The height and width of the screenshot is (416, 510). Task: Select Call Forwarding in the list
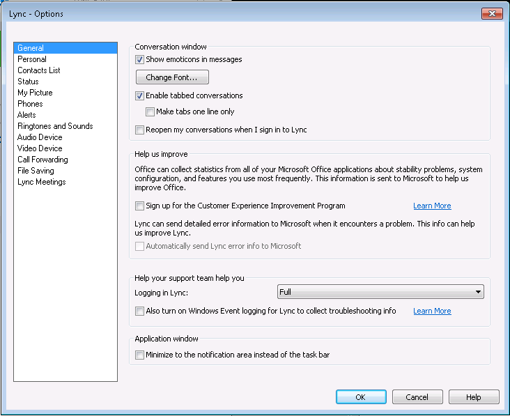[x=65, y=160]
